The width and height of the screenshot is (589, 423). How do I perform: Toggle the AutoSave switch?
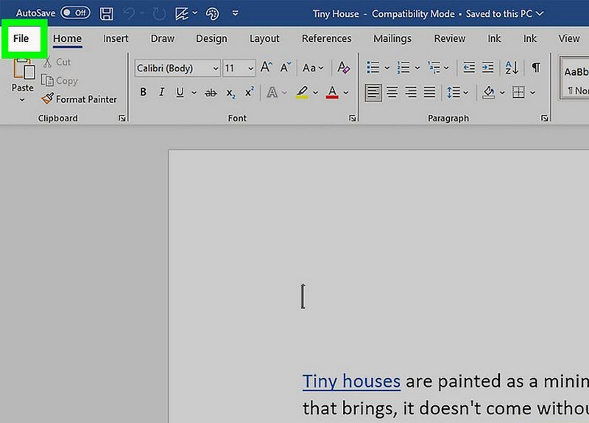coord(75,13)
